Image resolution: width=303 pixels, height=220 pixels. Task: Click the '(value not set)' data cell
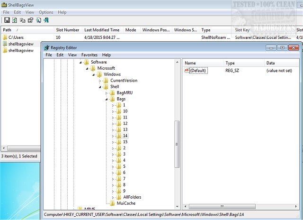click(x=279, y=71)
